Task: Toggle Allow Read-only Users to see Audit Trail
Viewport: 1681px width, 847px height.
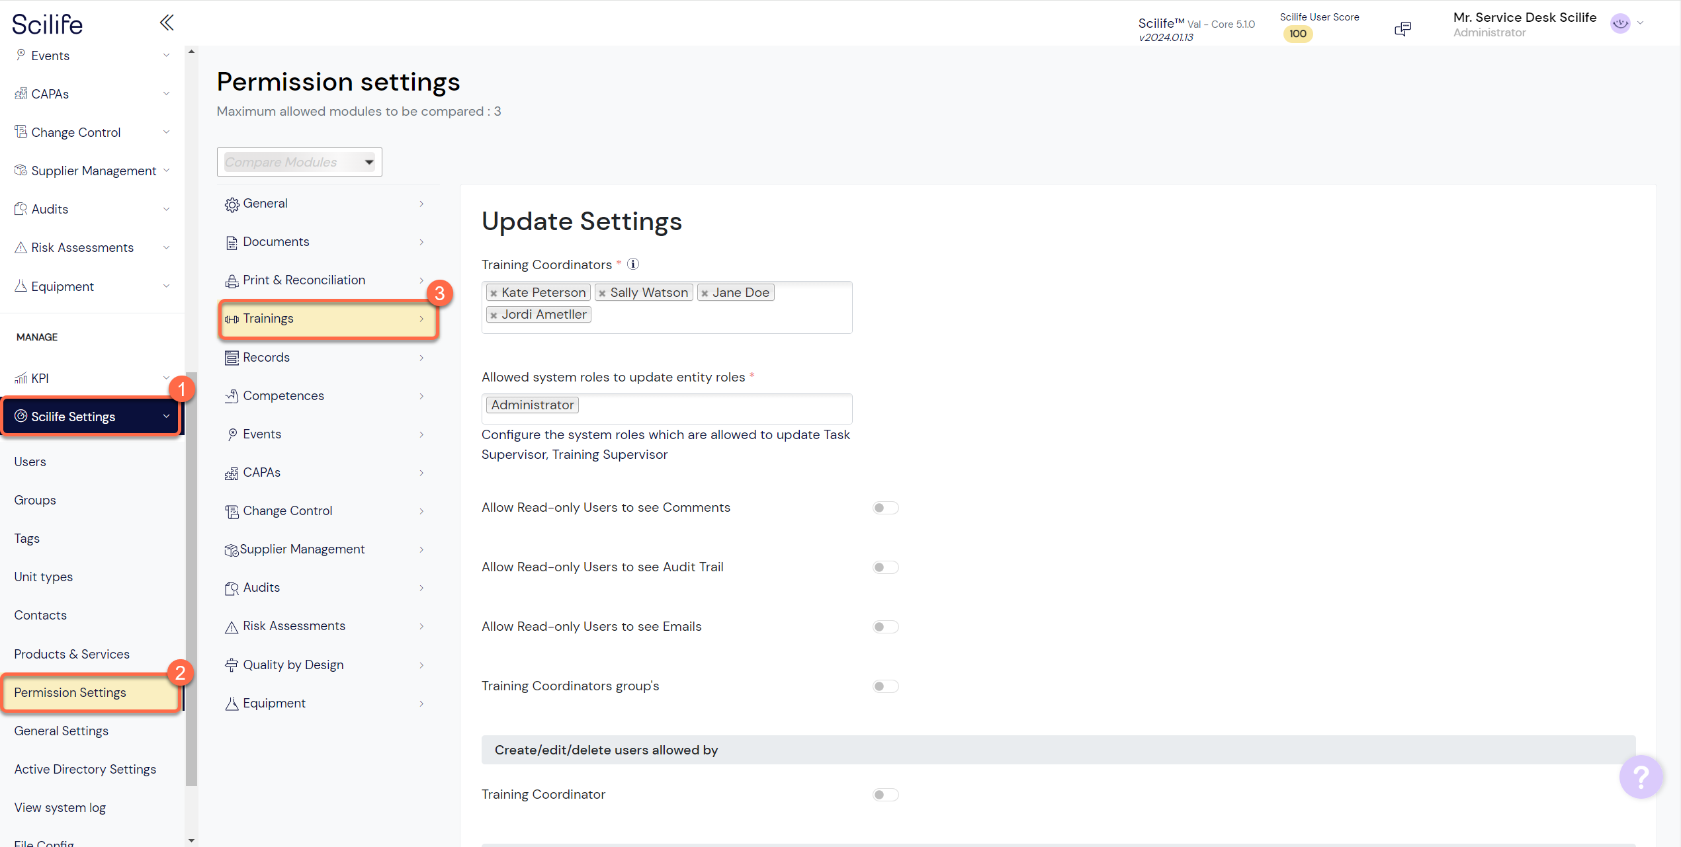Action: pyautogui.click(x=885, y=567)
